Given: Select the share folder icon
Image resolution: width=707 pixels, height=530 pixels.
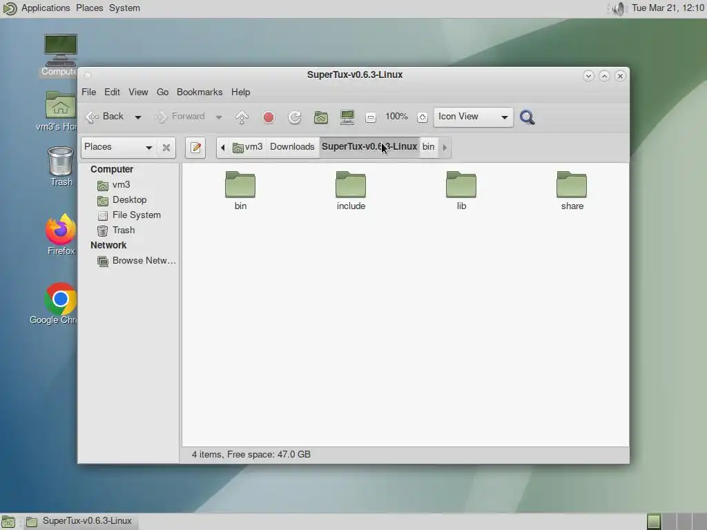Looking at the screenshot, I should pyautogui.click(x=572, y=184).
